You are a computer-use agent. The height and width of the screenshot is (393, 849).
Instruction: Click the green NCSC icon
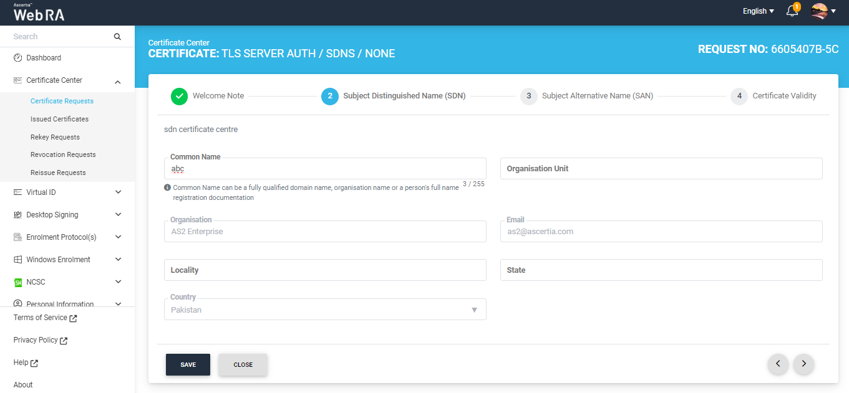point(17,282)
